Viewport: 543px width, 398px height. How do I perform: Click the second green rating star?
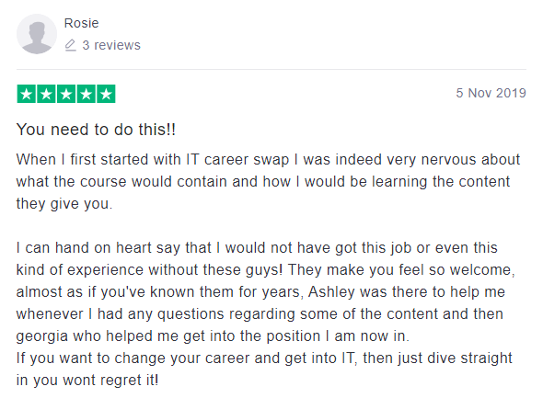click(x=46, y=94)
